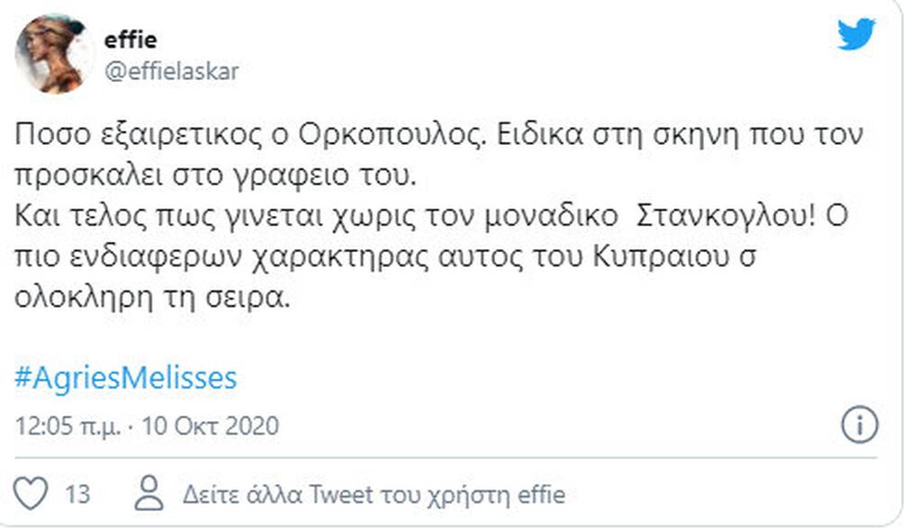Open effie's profile avatar picture
The width and height of the screenshot is (922, 529).
[54, 54]
